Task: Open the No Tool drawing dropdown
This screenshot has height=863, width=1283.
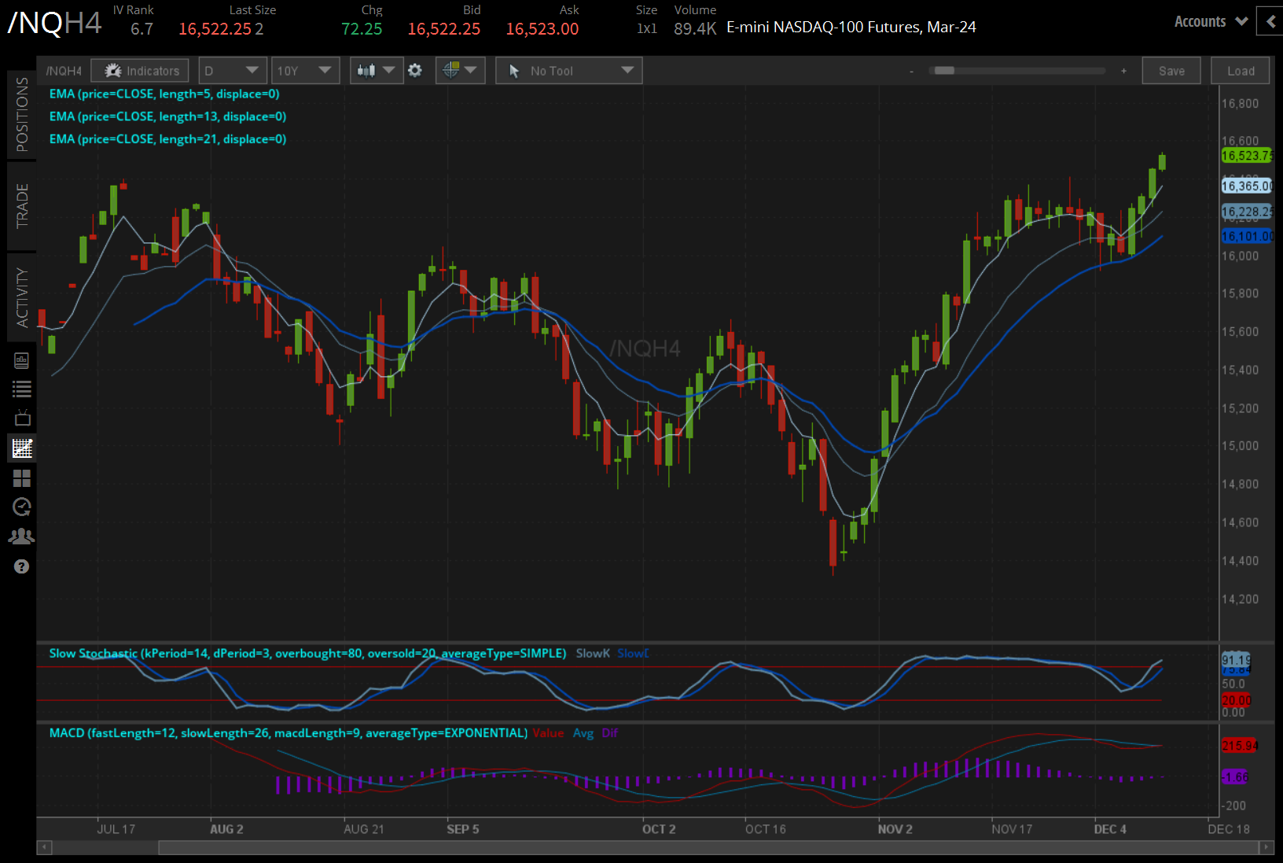Action: (568, 70)
